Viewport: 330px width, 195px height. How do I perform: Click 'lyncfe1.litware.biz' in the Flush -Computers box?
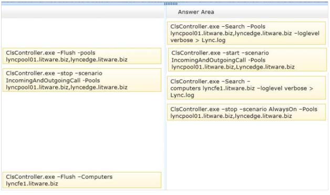pos(32,183)
